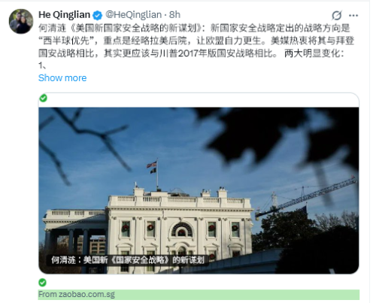
Task: Open the 8h timestamp permalink
Action: point(174,15)
